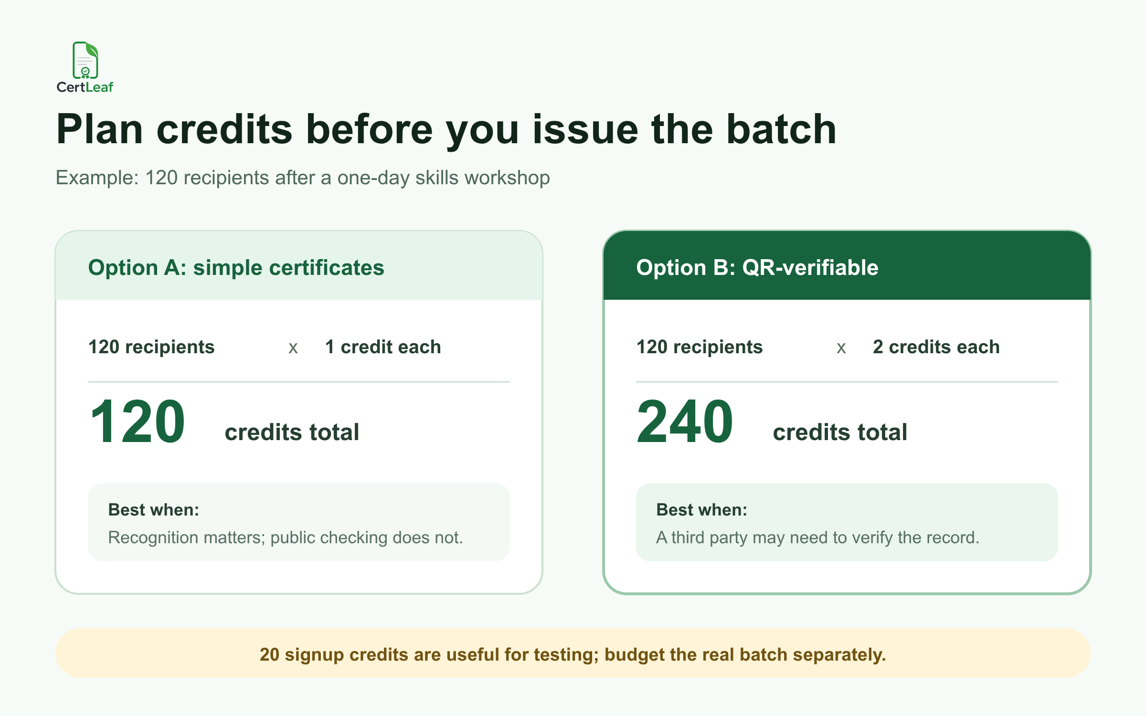Viewport: 1146px width, 716px height.
Task: Click 'credits total' label in Option B
Action: 840,432
